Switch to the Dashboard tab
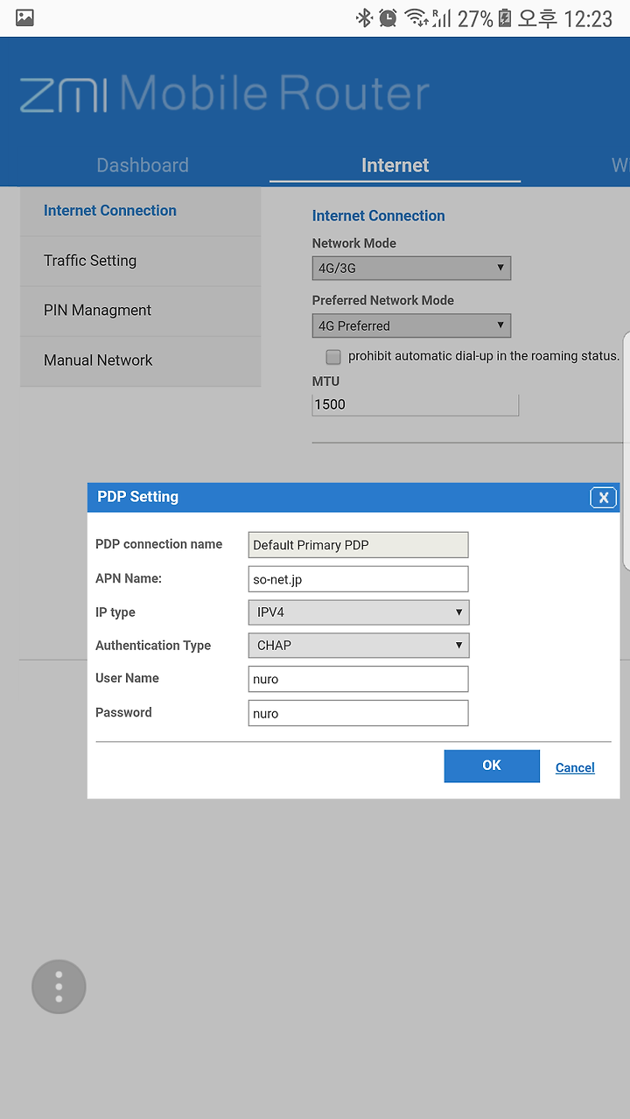Screen dimensions: 630x1119 click(143, 165)
